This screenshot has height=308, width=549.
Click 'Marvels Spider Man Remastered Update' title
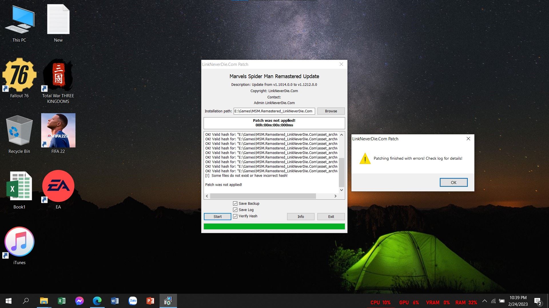coord(274,76)
